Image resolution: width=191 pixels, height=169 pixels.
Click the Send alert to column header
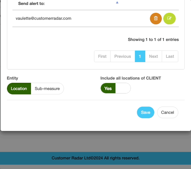click(31, 3)
